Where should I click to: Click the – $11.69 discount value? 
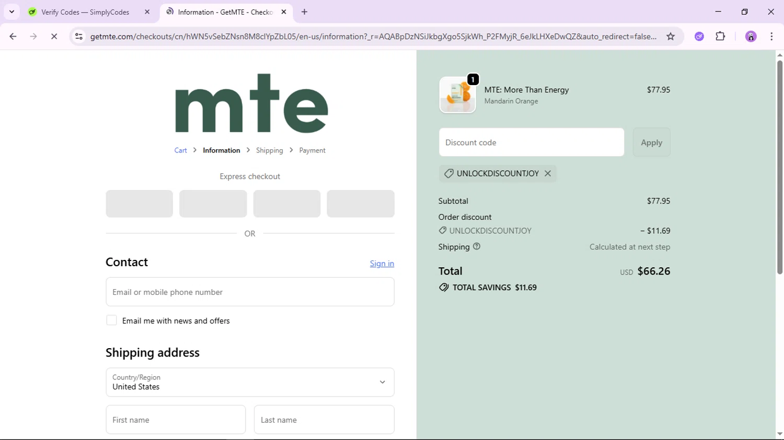[655, 231]
